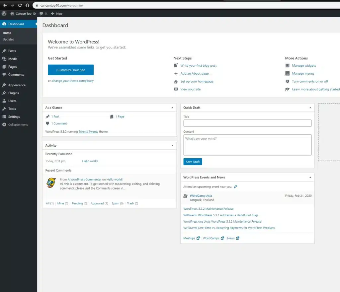Screen dimensions: 340x292
Task: Open the Meetups external link
Action: coord(192,238)
